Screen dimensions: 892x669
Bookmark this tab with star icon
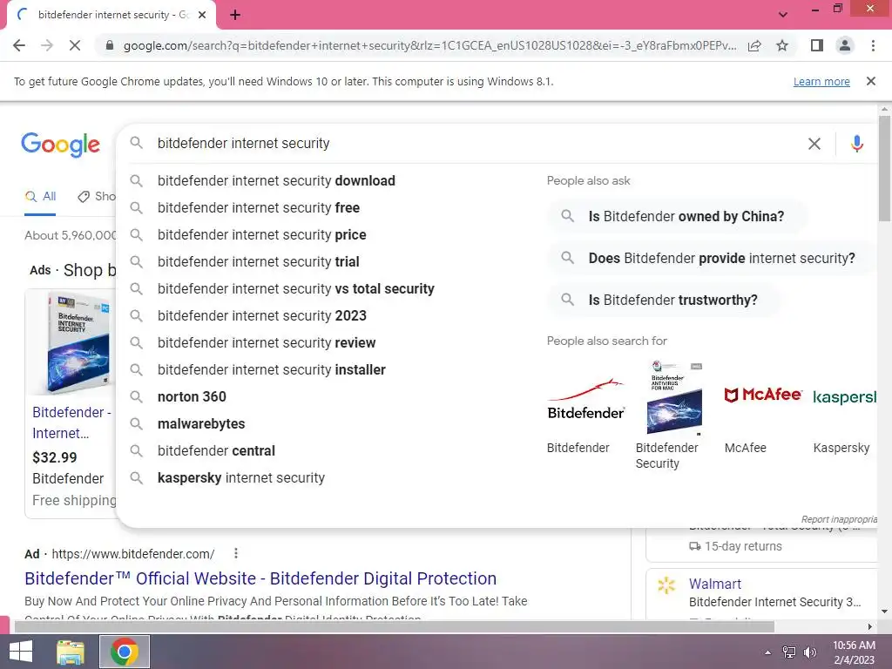782,45
